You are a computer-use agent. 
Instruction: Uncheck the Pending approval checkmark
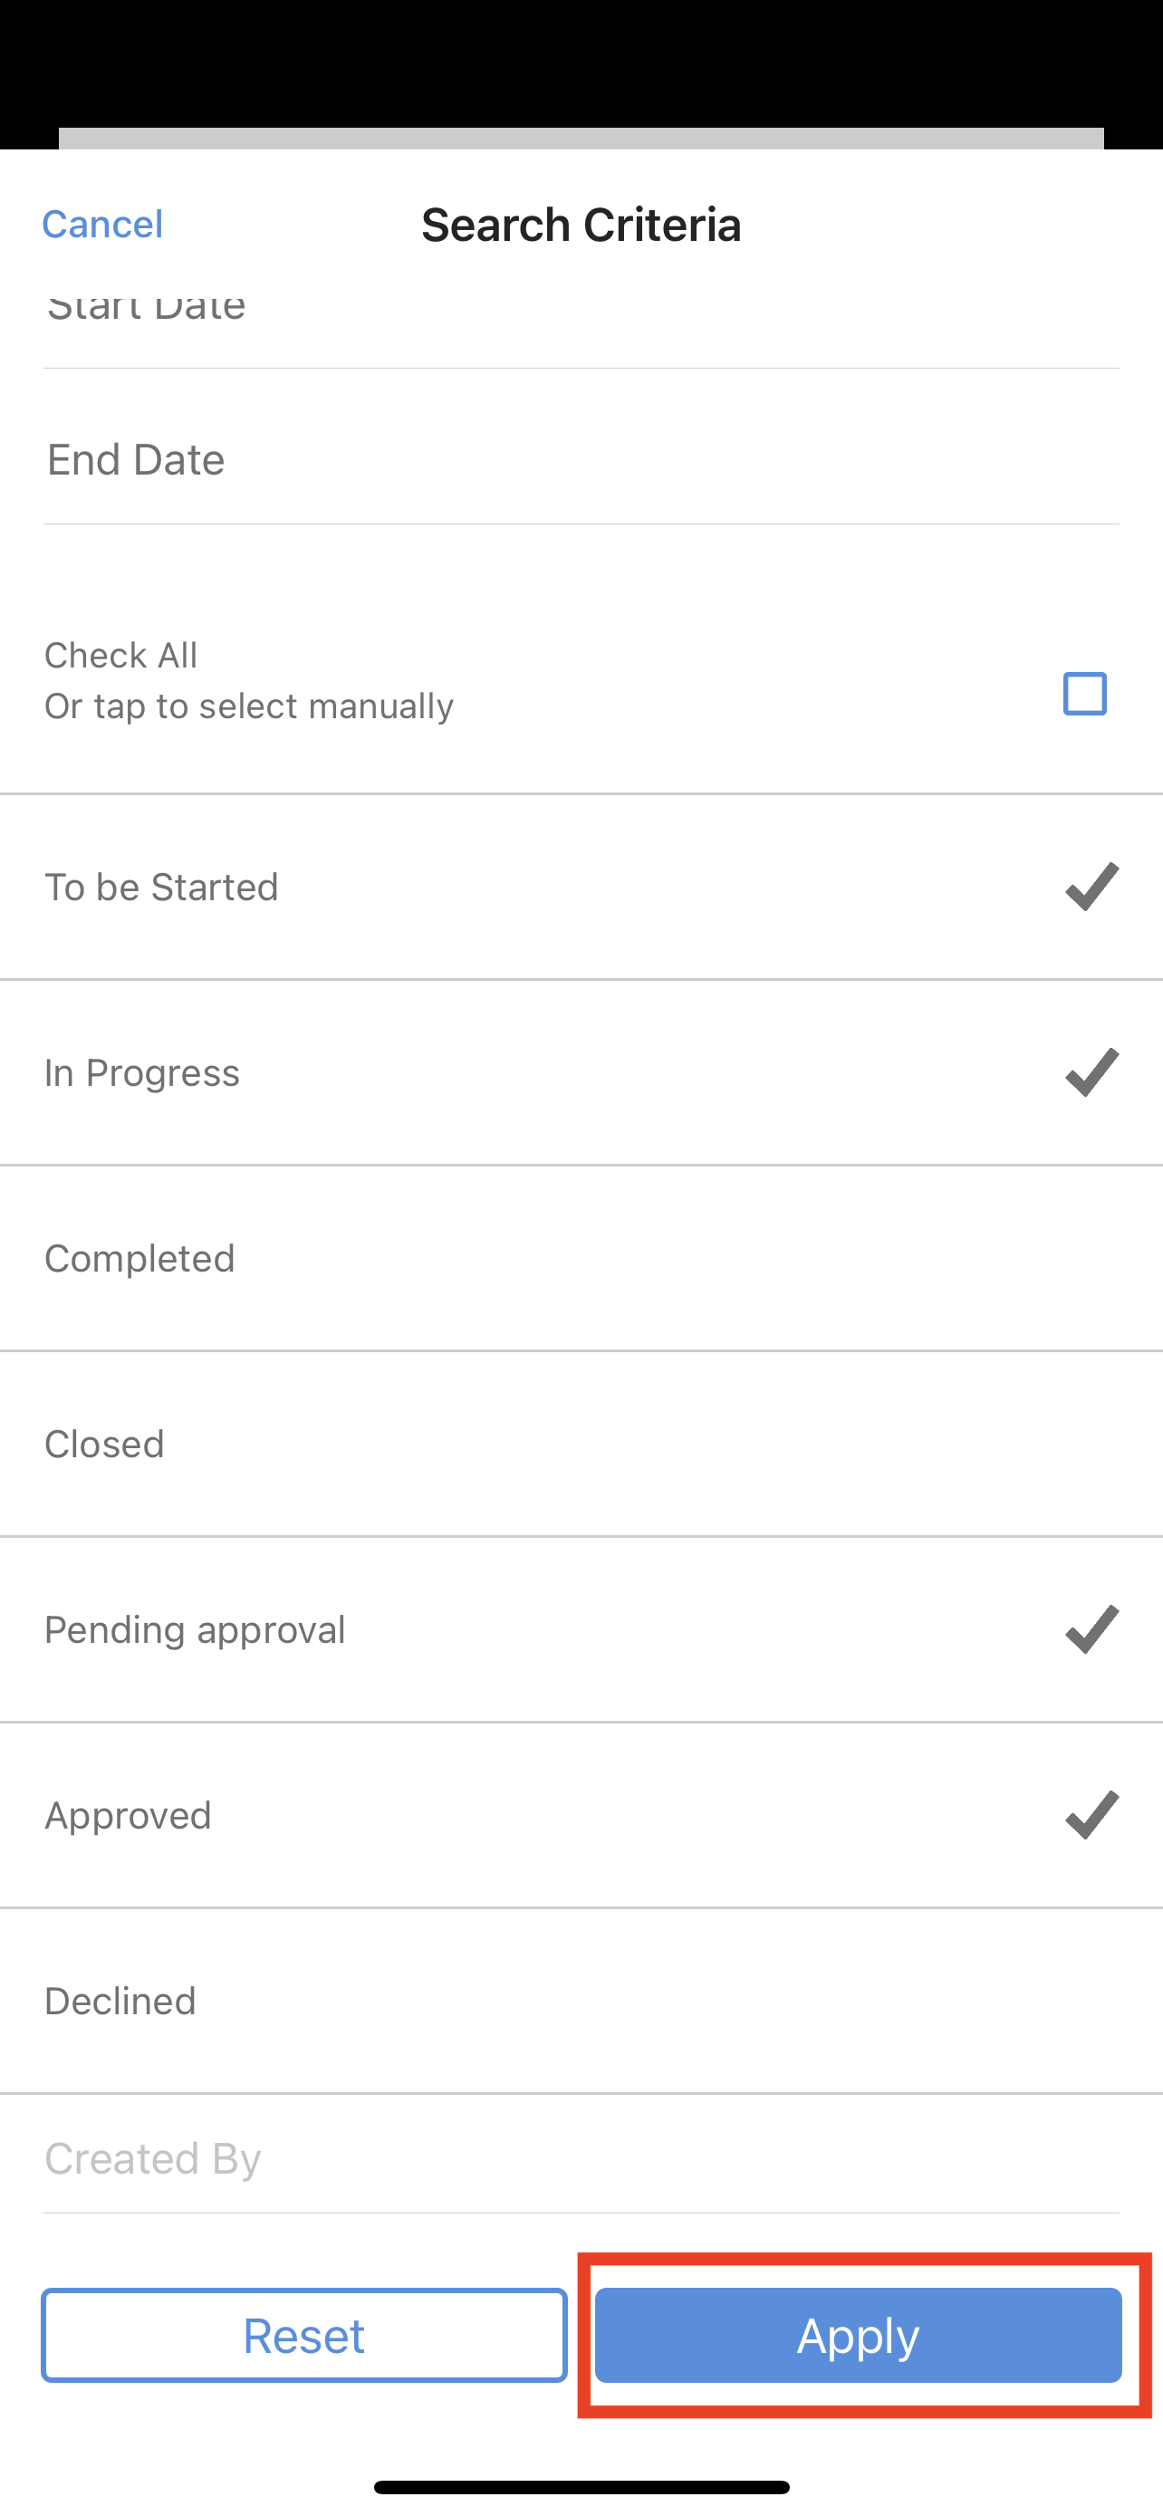(1091, 1629)
